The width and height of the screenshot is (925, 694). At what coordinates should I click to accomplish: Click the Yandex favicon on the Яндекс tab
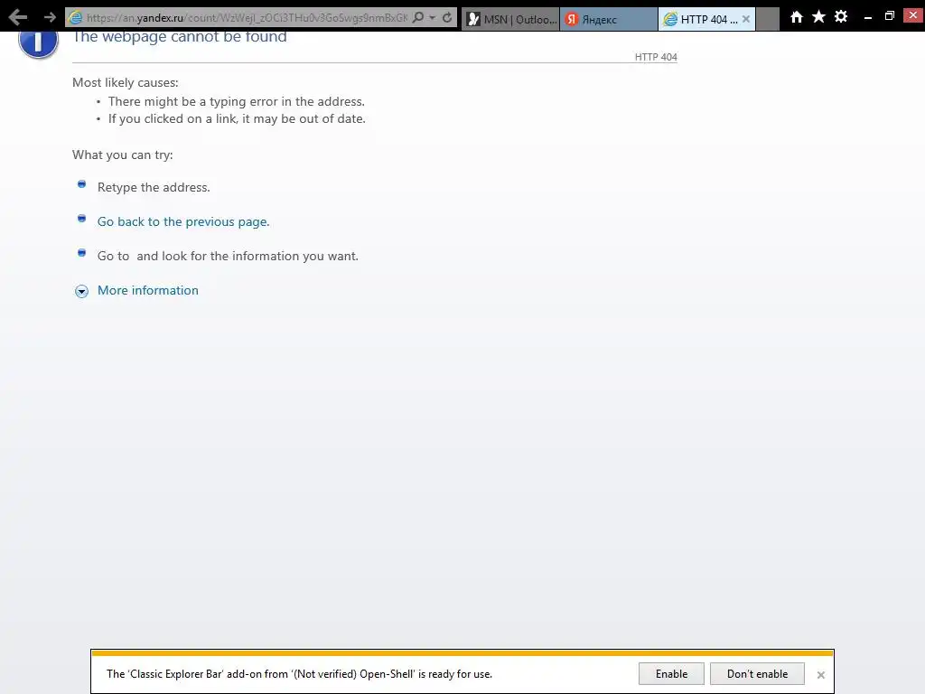pyautogui.click(x=571, y=20)
